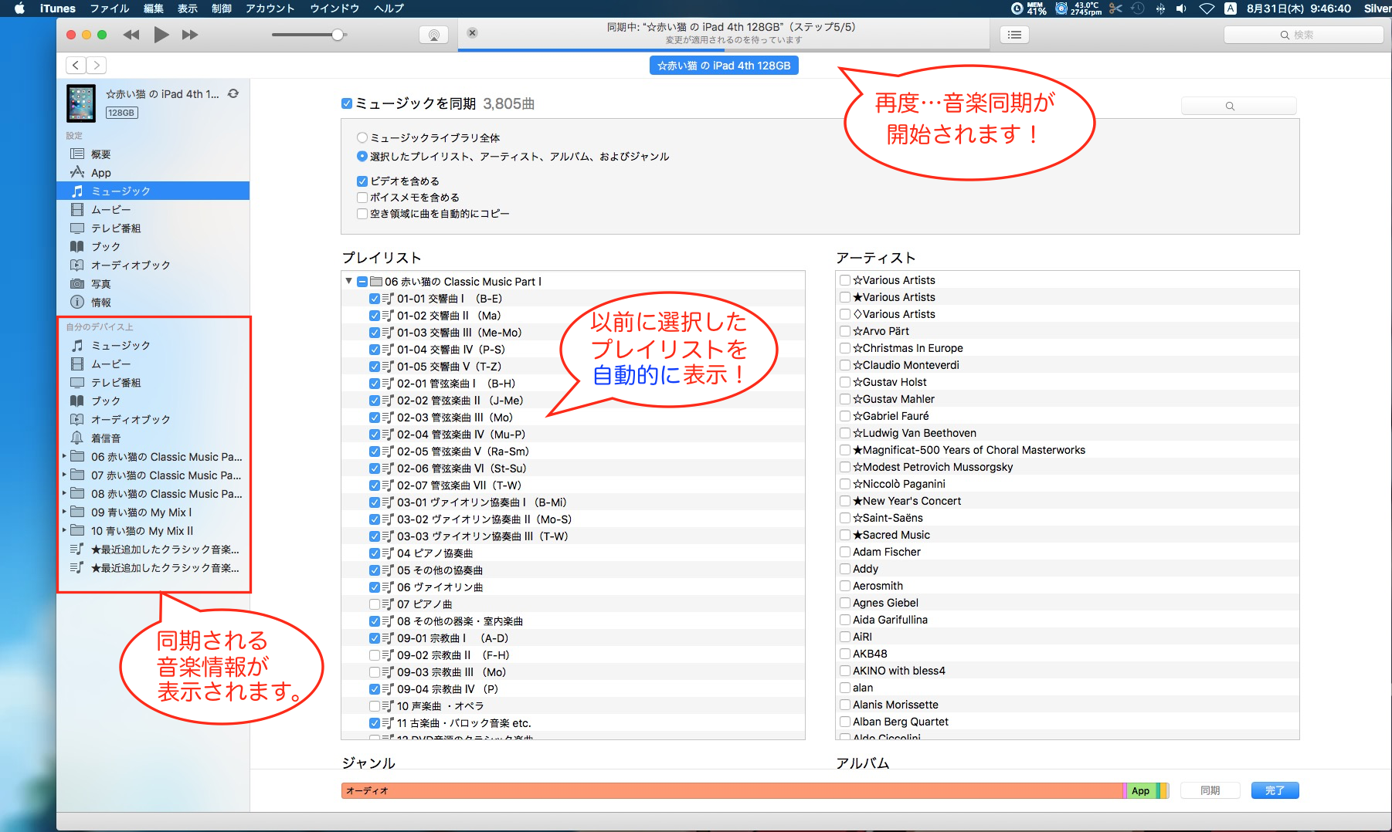Select ミュージックライブラリ全体 radio button
Viewport: 1392px width, 832px height.
click(x=362, y=138)
